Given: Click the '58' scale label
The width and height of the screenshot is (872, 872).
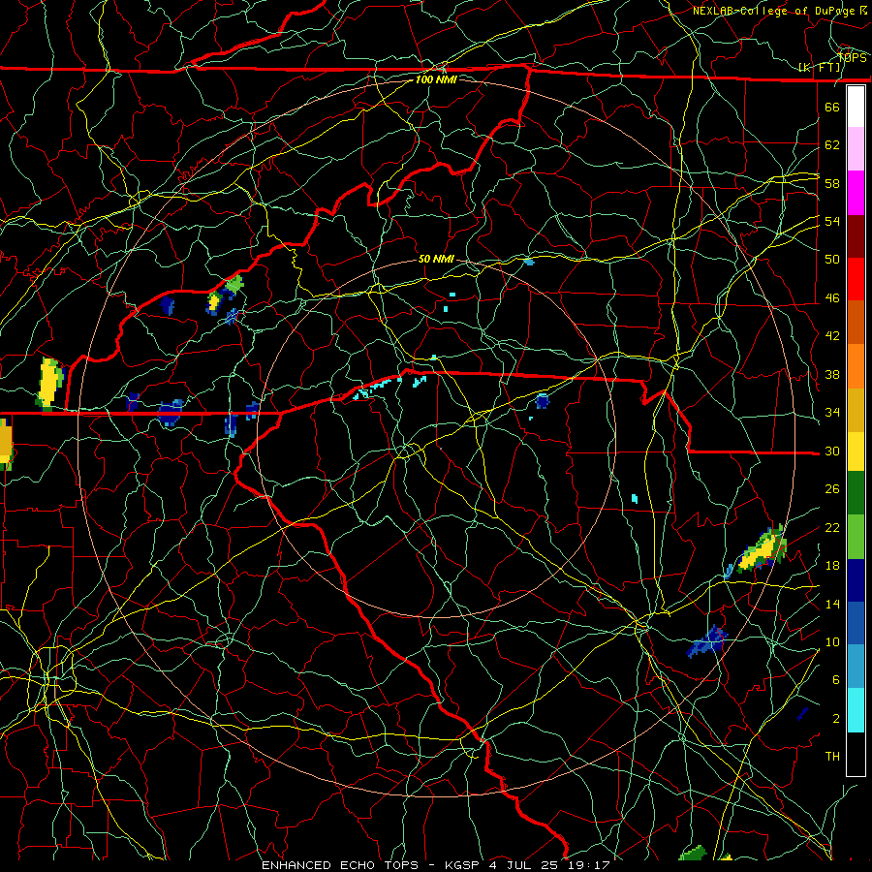Looking at the screenshot, I should 832,183.
